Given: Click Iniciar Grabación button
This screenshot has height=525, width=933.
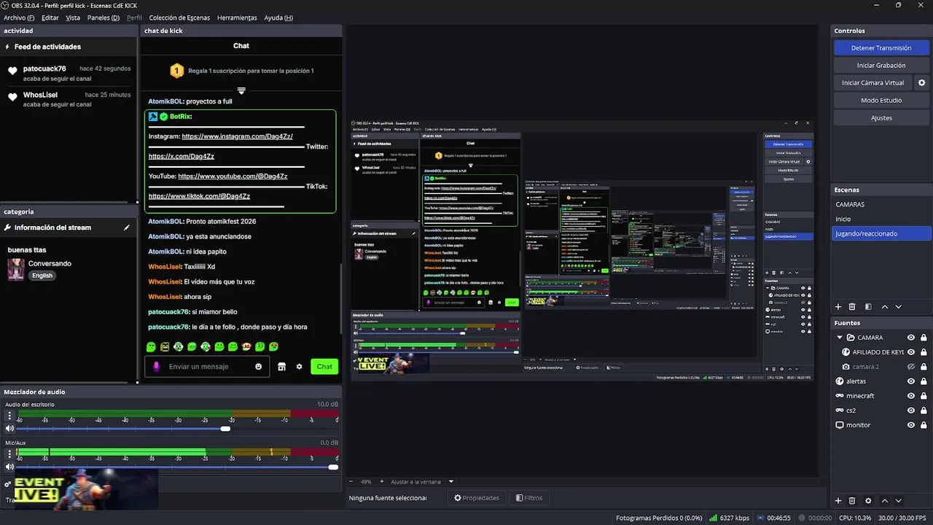Looking at the screenshot, I should point(881,66).
